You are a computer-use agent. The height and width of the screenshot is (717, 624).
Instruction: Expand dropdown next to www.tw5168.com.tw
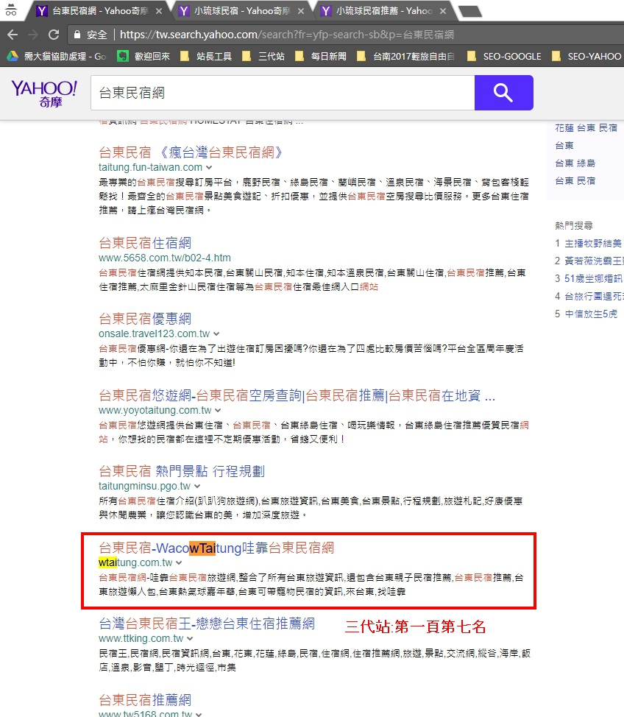pos(199,714)
